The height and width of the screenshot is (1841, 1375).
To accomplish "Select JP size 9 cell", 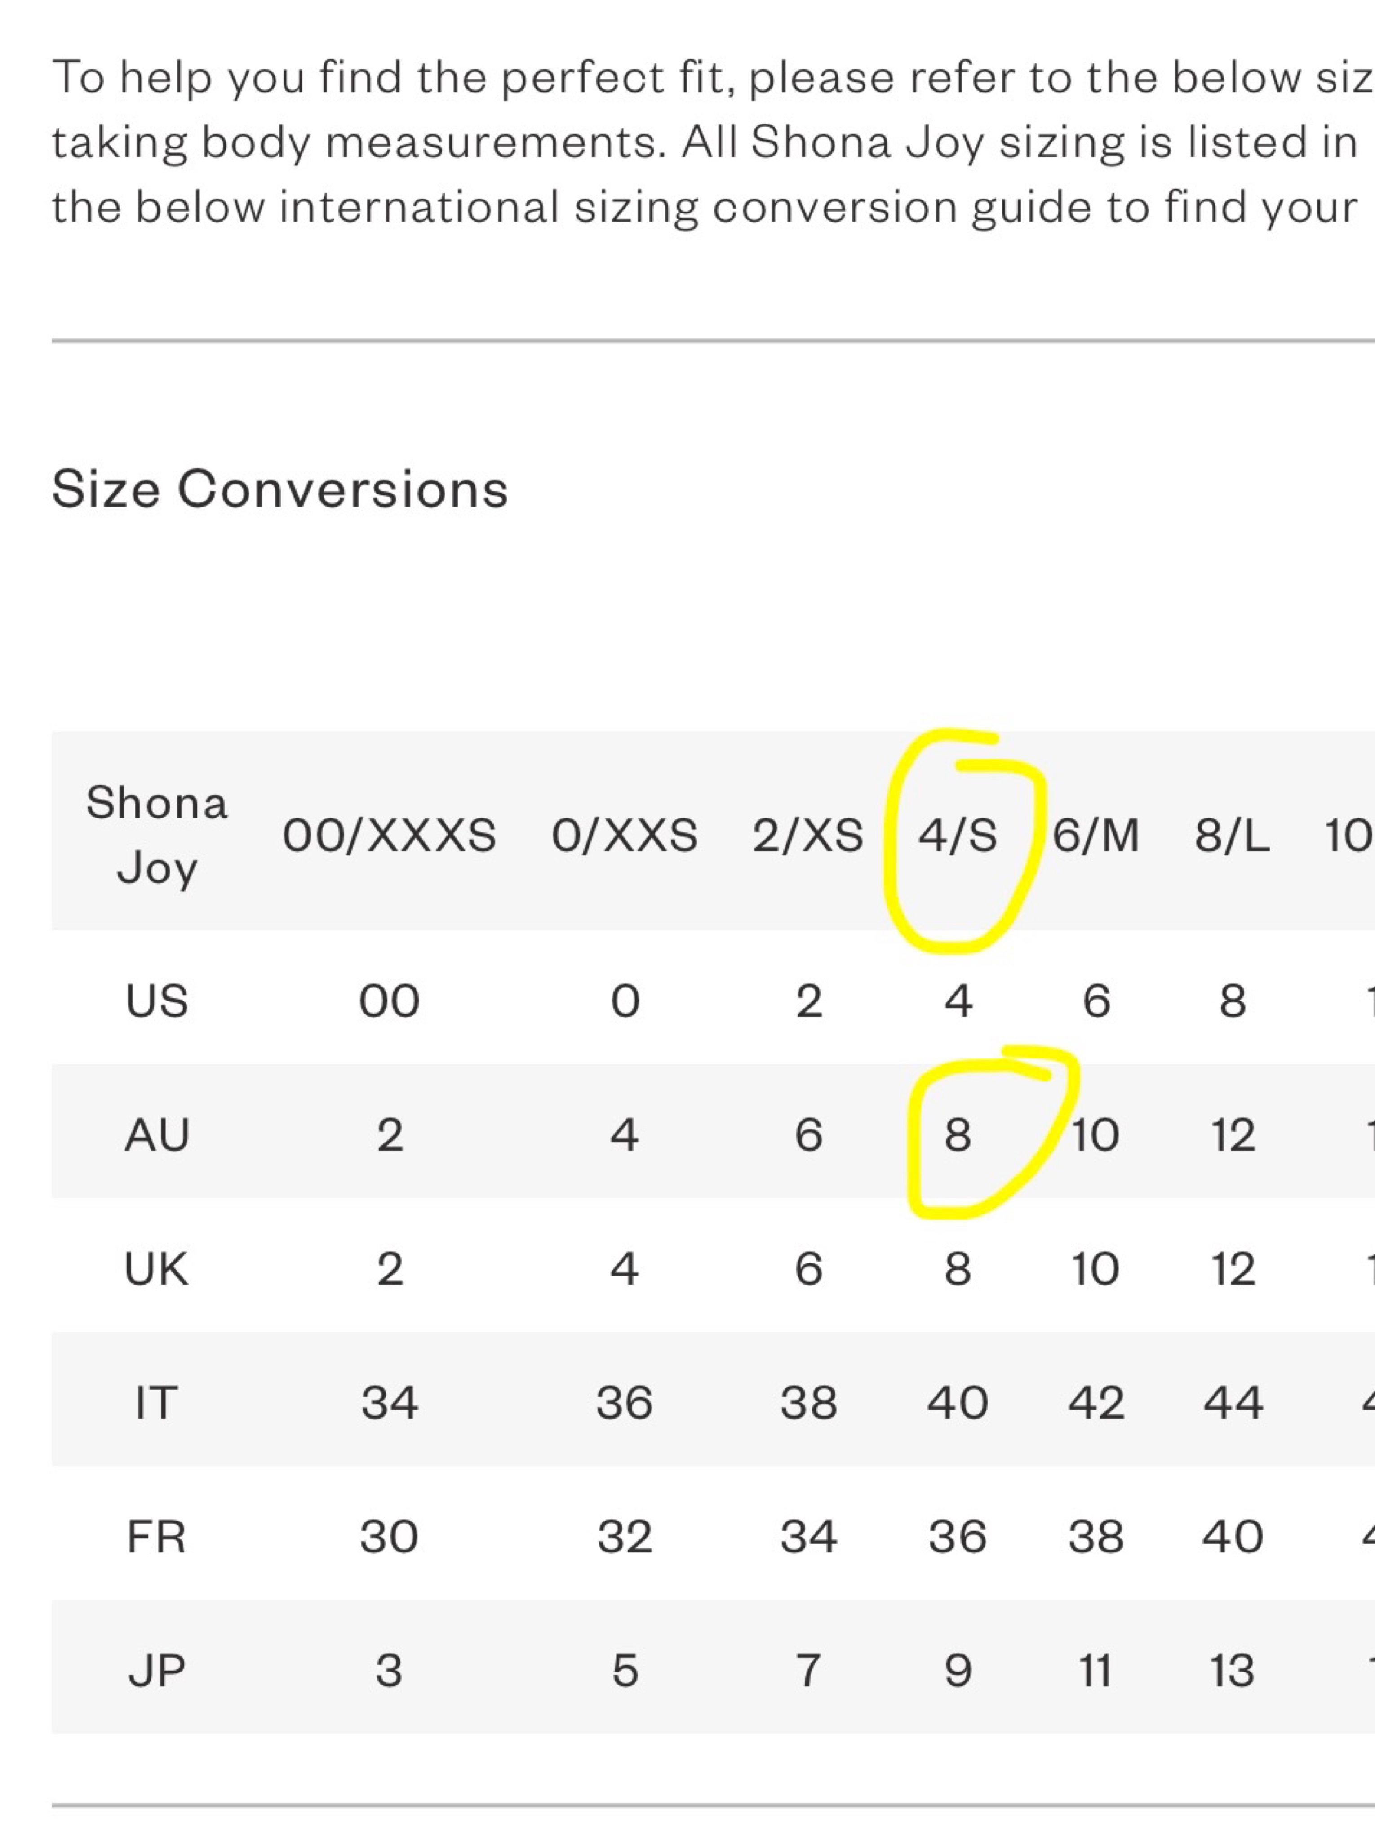I will pos(958,1671).
